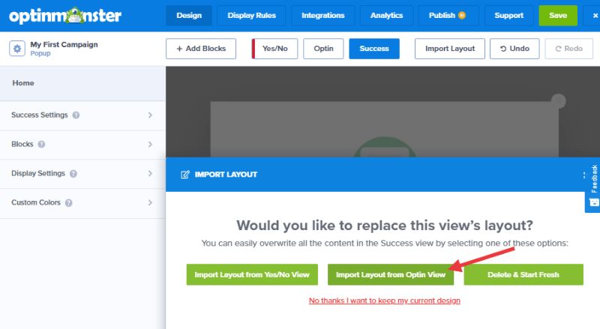
Task: Open Blocks menu item
Action: (82, 144)
